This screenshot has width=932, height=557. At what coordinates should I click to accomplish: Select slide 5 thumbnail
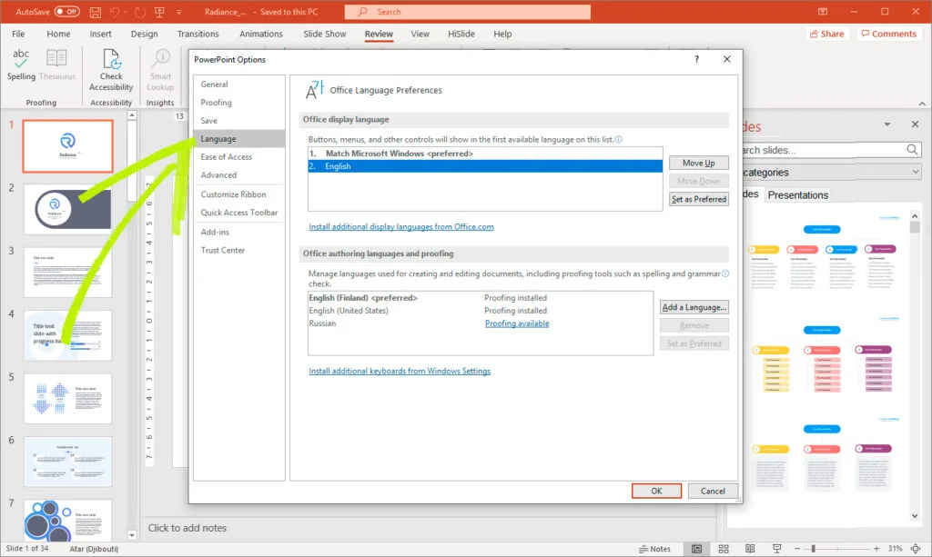pos(67,399)
